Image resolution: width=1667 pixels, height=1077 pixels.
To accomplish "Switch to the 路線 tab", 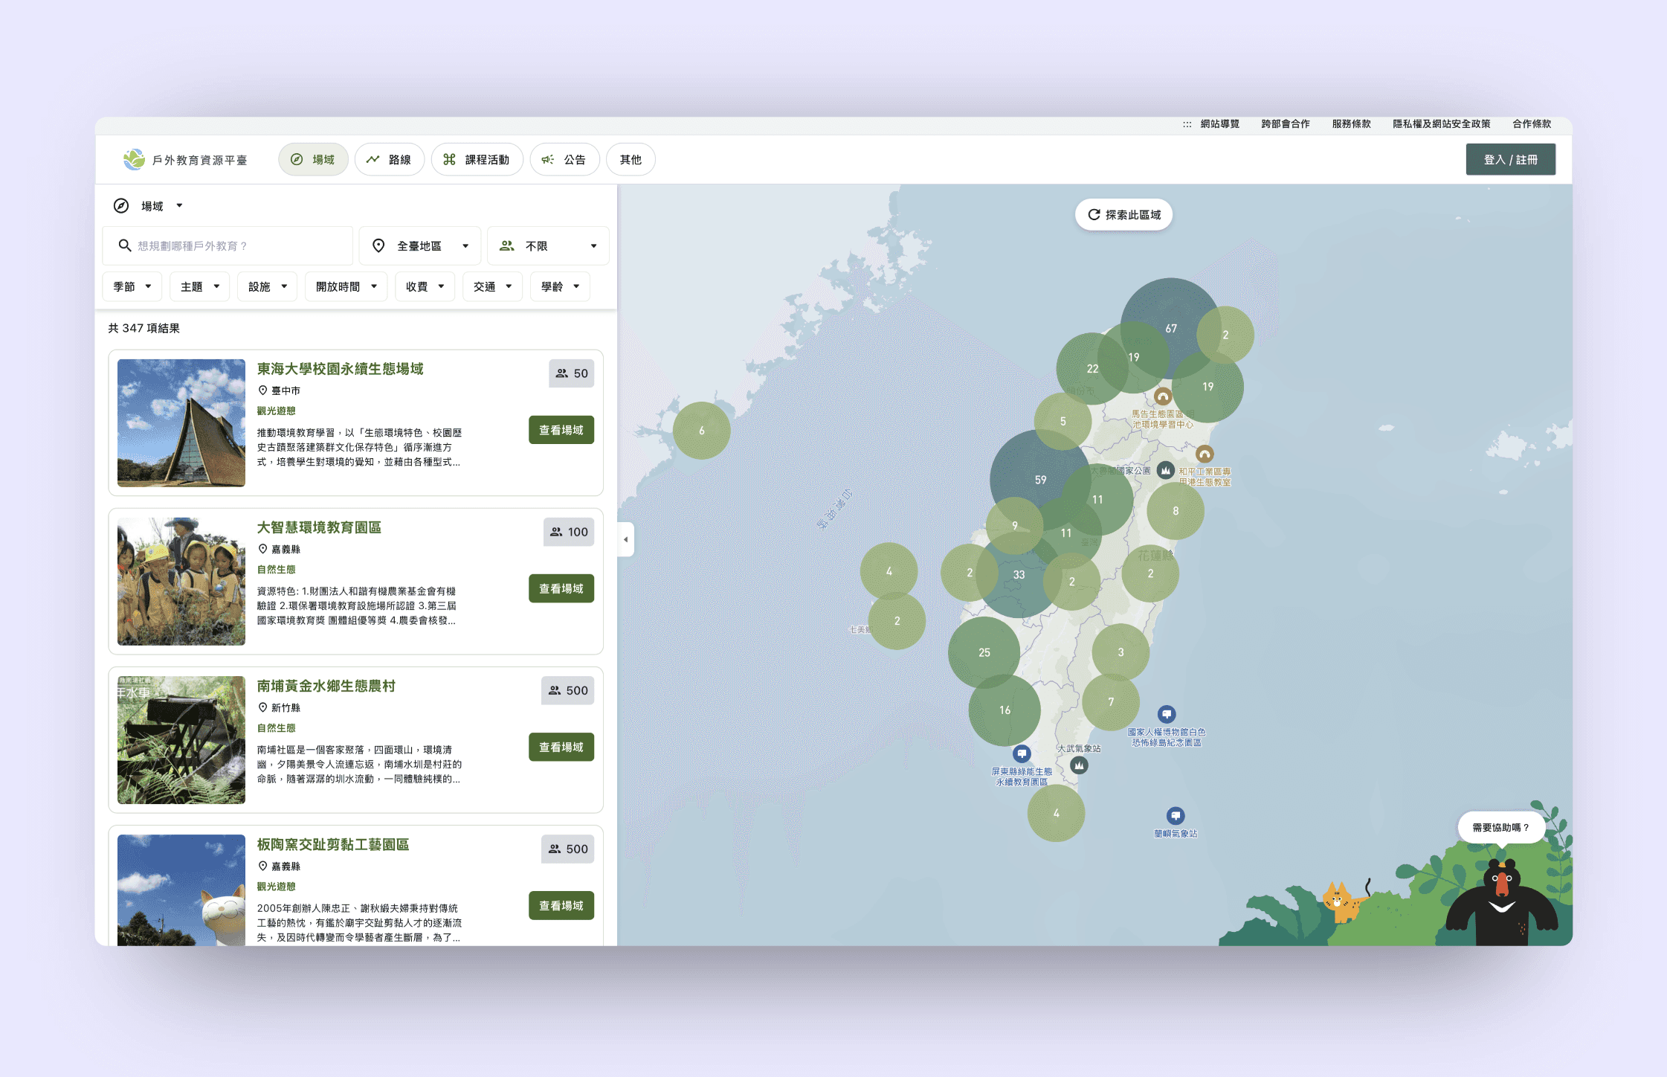I will coord(389,159).
